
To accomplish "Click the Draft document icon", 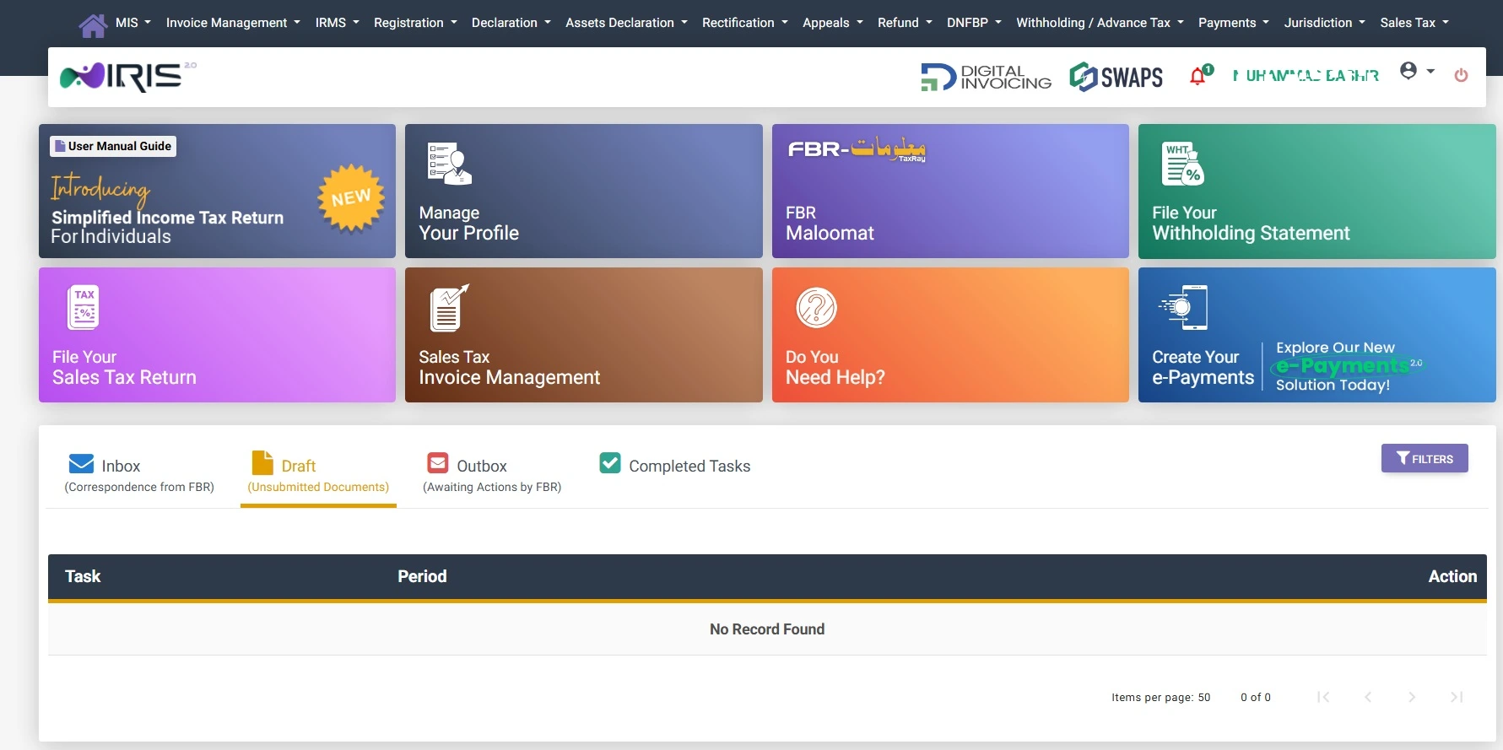I will [x=262, y=462].
